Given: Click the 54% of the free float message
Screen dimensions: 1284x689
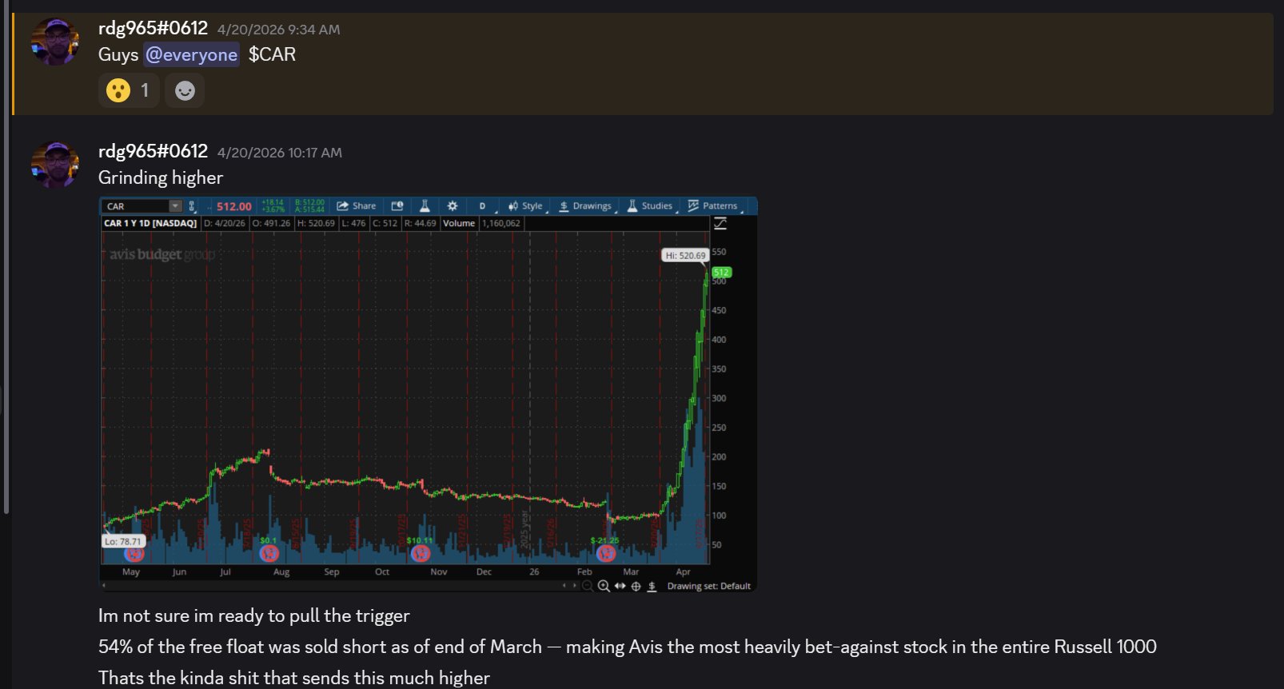Looking at the screenshot, I should [628, 647].
